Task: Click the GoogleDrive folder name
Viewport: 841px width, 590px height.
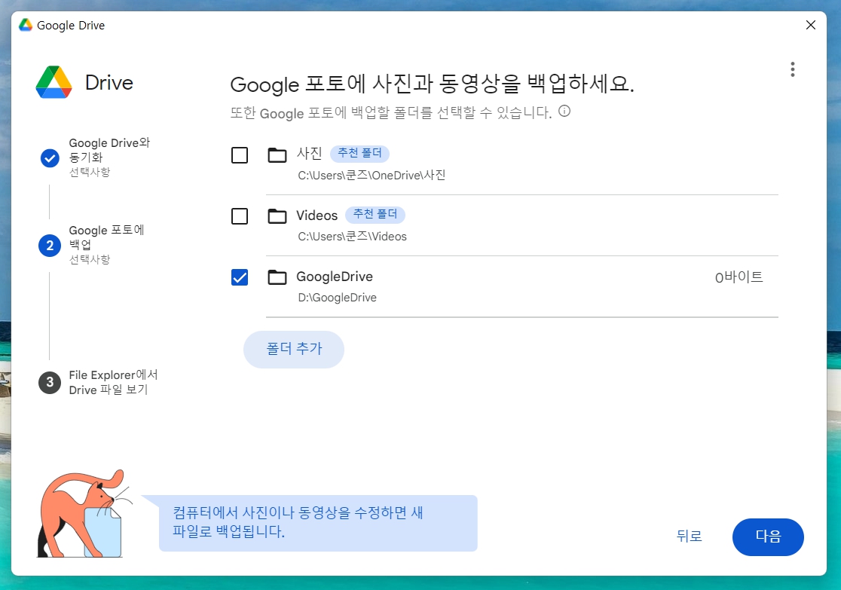Action: point(335,277)
